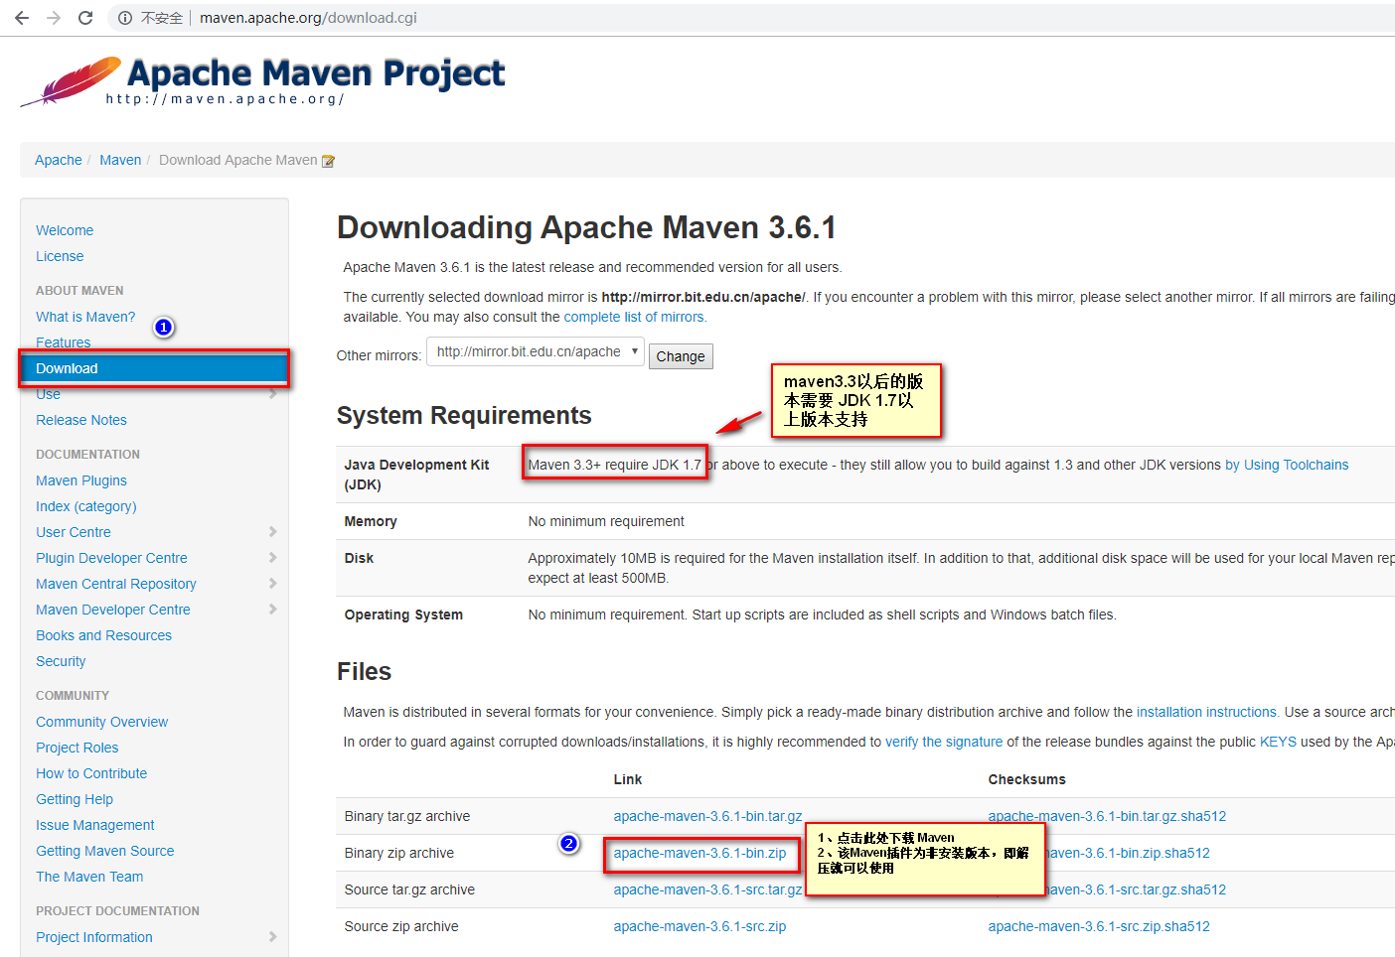Go to Release Notes page
Image resolution: width=1395 pixels, height=957 pixels.
[81, 420]
